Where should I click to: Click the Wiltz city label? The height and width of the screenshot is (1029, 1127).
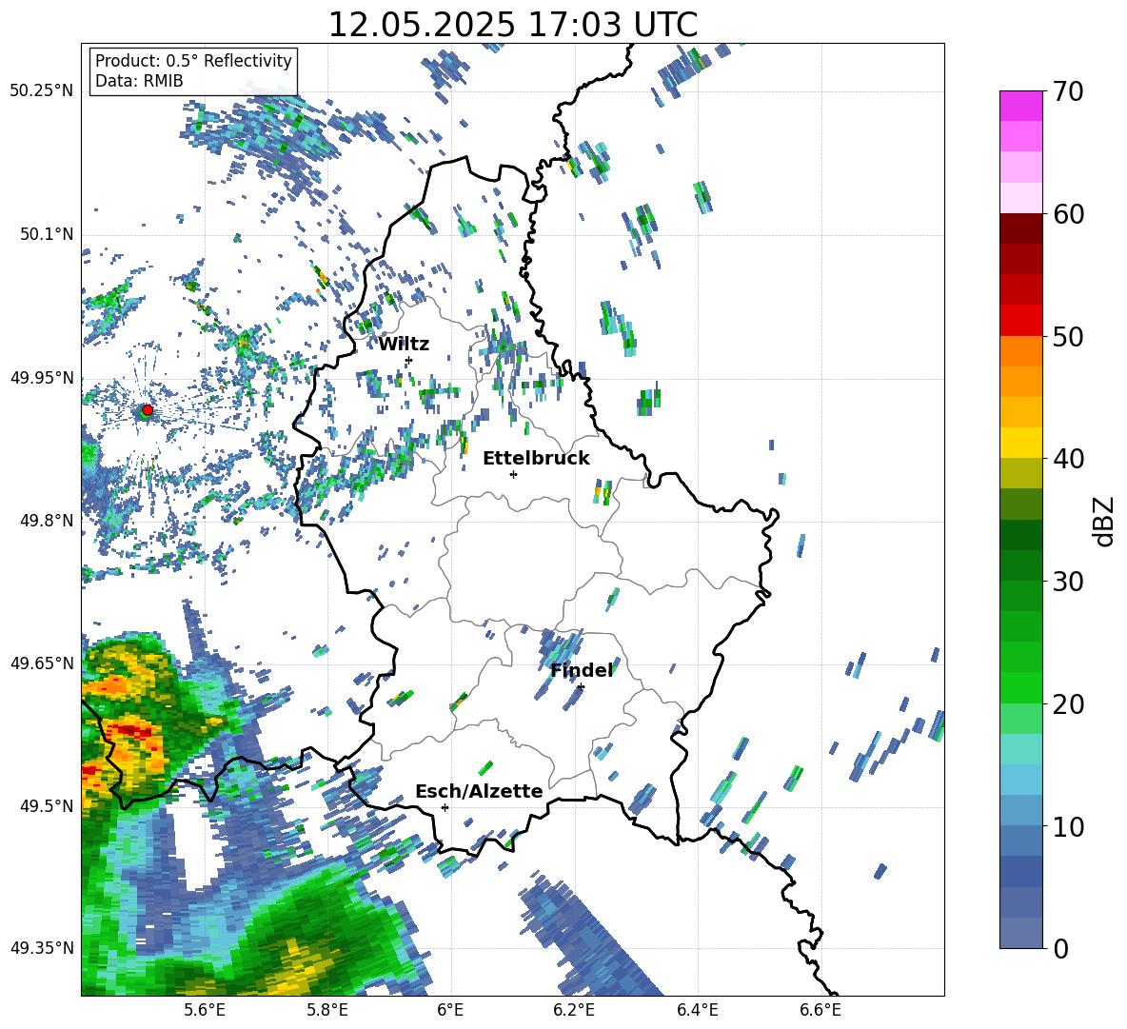coord(404,345)
